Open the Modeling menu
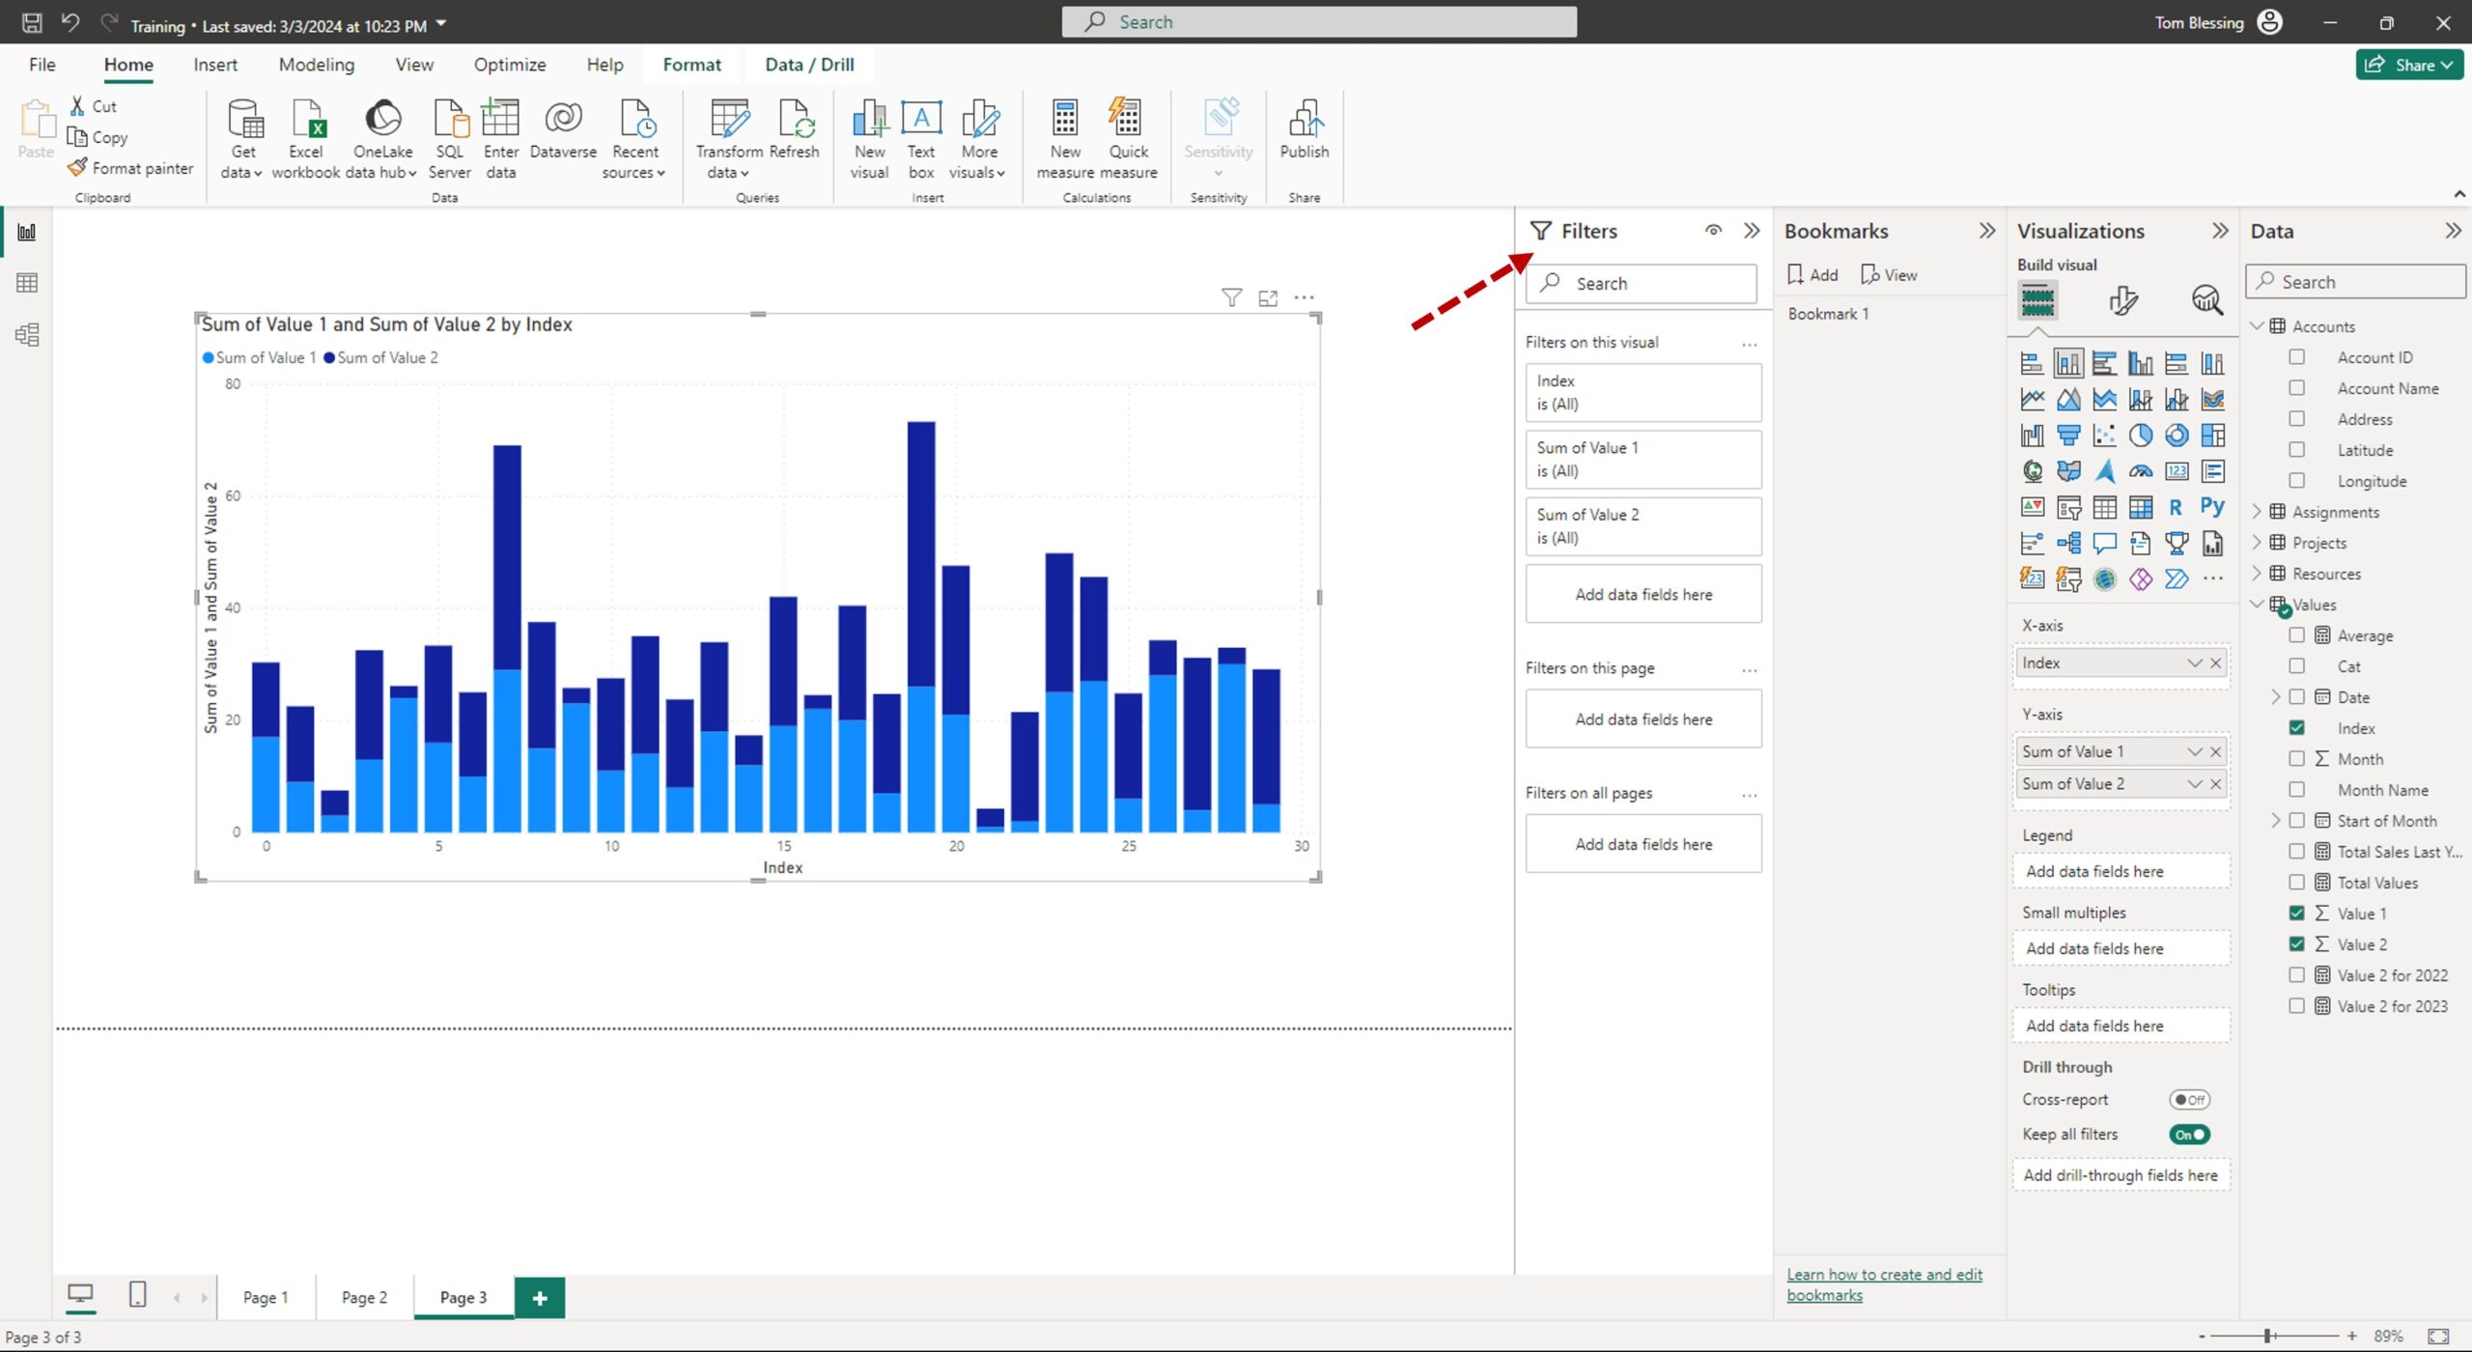The width and height of the screenshot is (2472, 1352). 316,64
